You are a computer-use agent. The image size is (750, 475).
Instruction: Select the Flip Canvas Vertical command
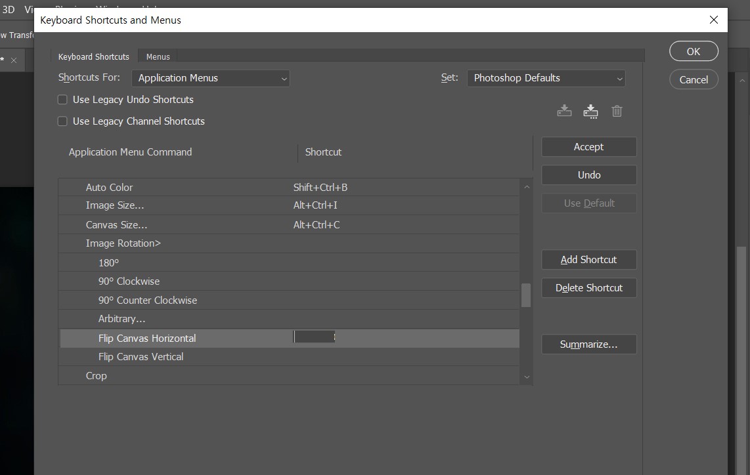(x=288, y=356)
